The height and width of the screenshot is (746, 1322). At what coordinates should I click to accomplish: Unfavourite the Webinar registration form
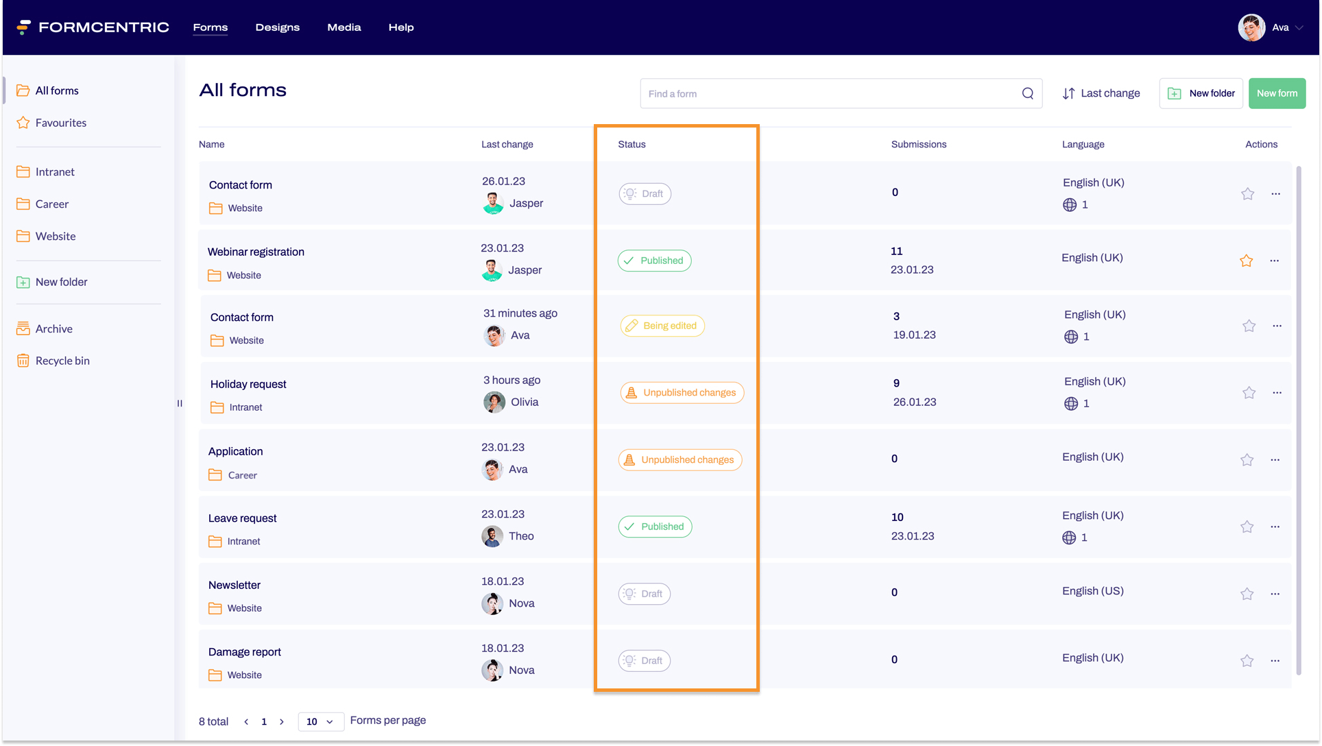[x=1247, y=261]
